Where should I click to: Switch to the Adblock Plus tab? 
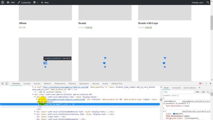[117, 84]
